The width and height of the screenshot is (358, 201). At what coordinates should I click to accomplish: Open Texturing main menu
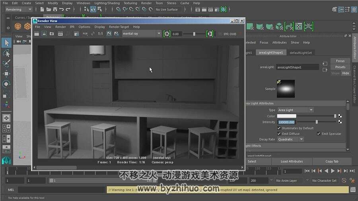(x=130, y=3)
